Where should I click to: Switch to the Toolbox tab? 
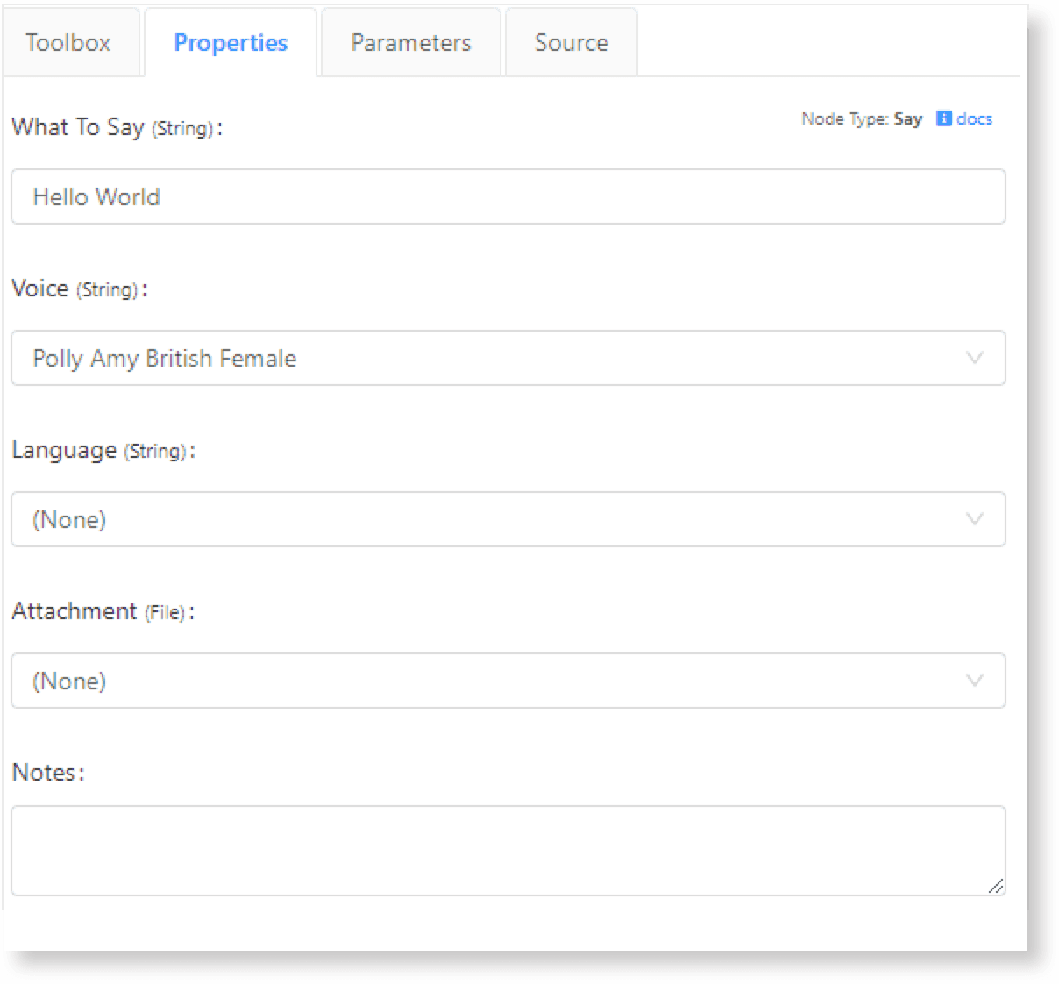[69, 43]
